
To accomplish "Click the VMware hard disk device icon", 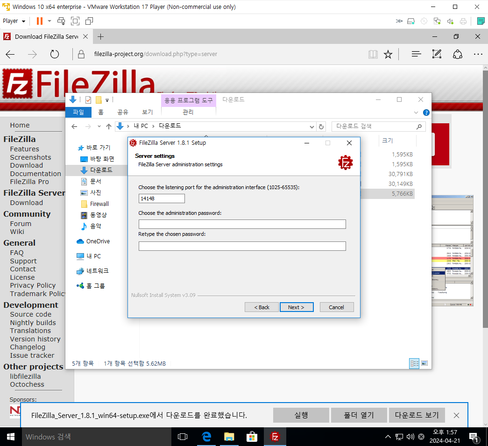I will 411,21.
